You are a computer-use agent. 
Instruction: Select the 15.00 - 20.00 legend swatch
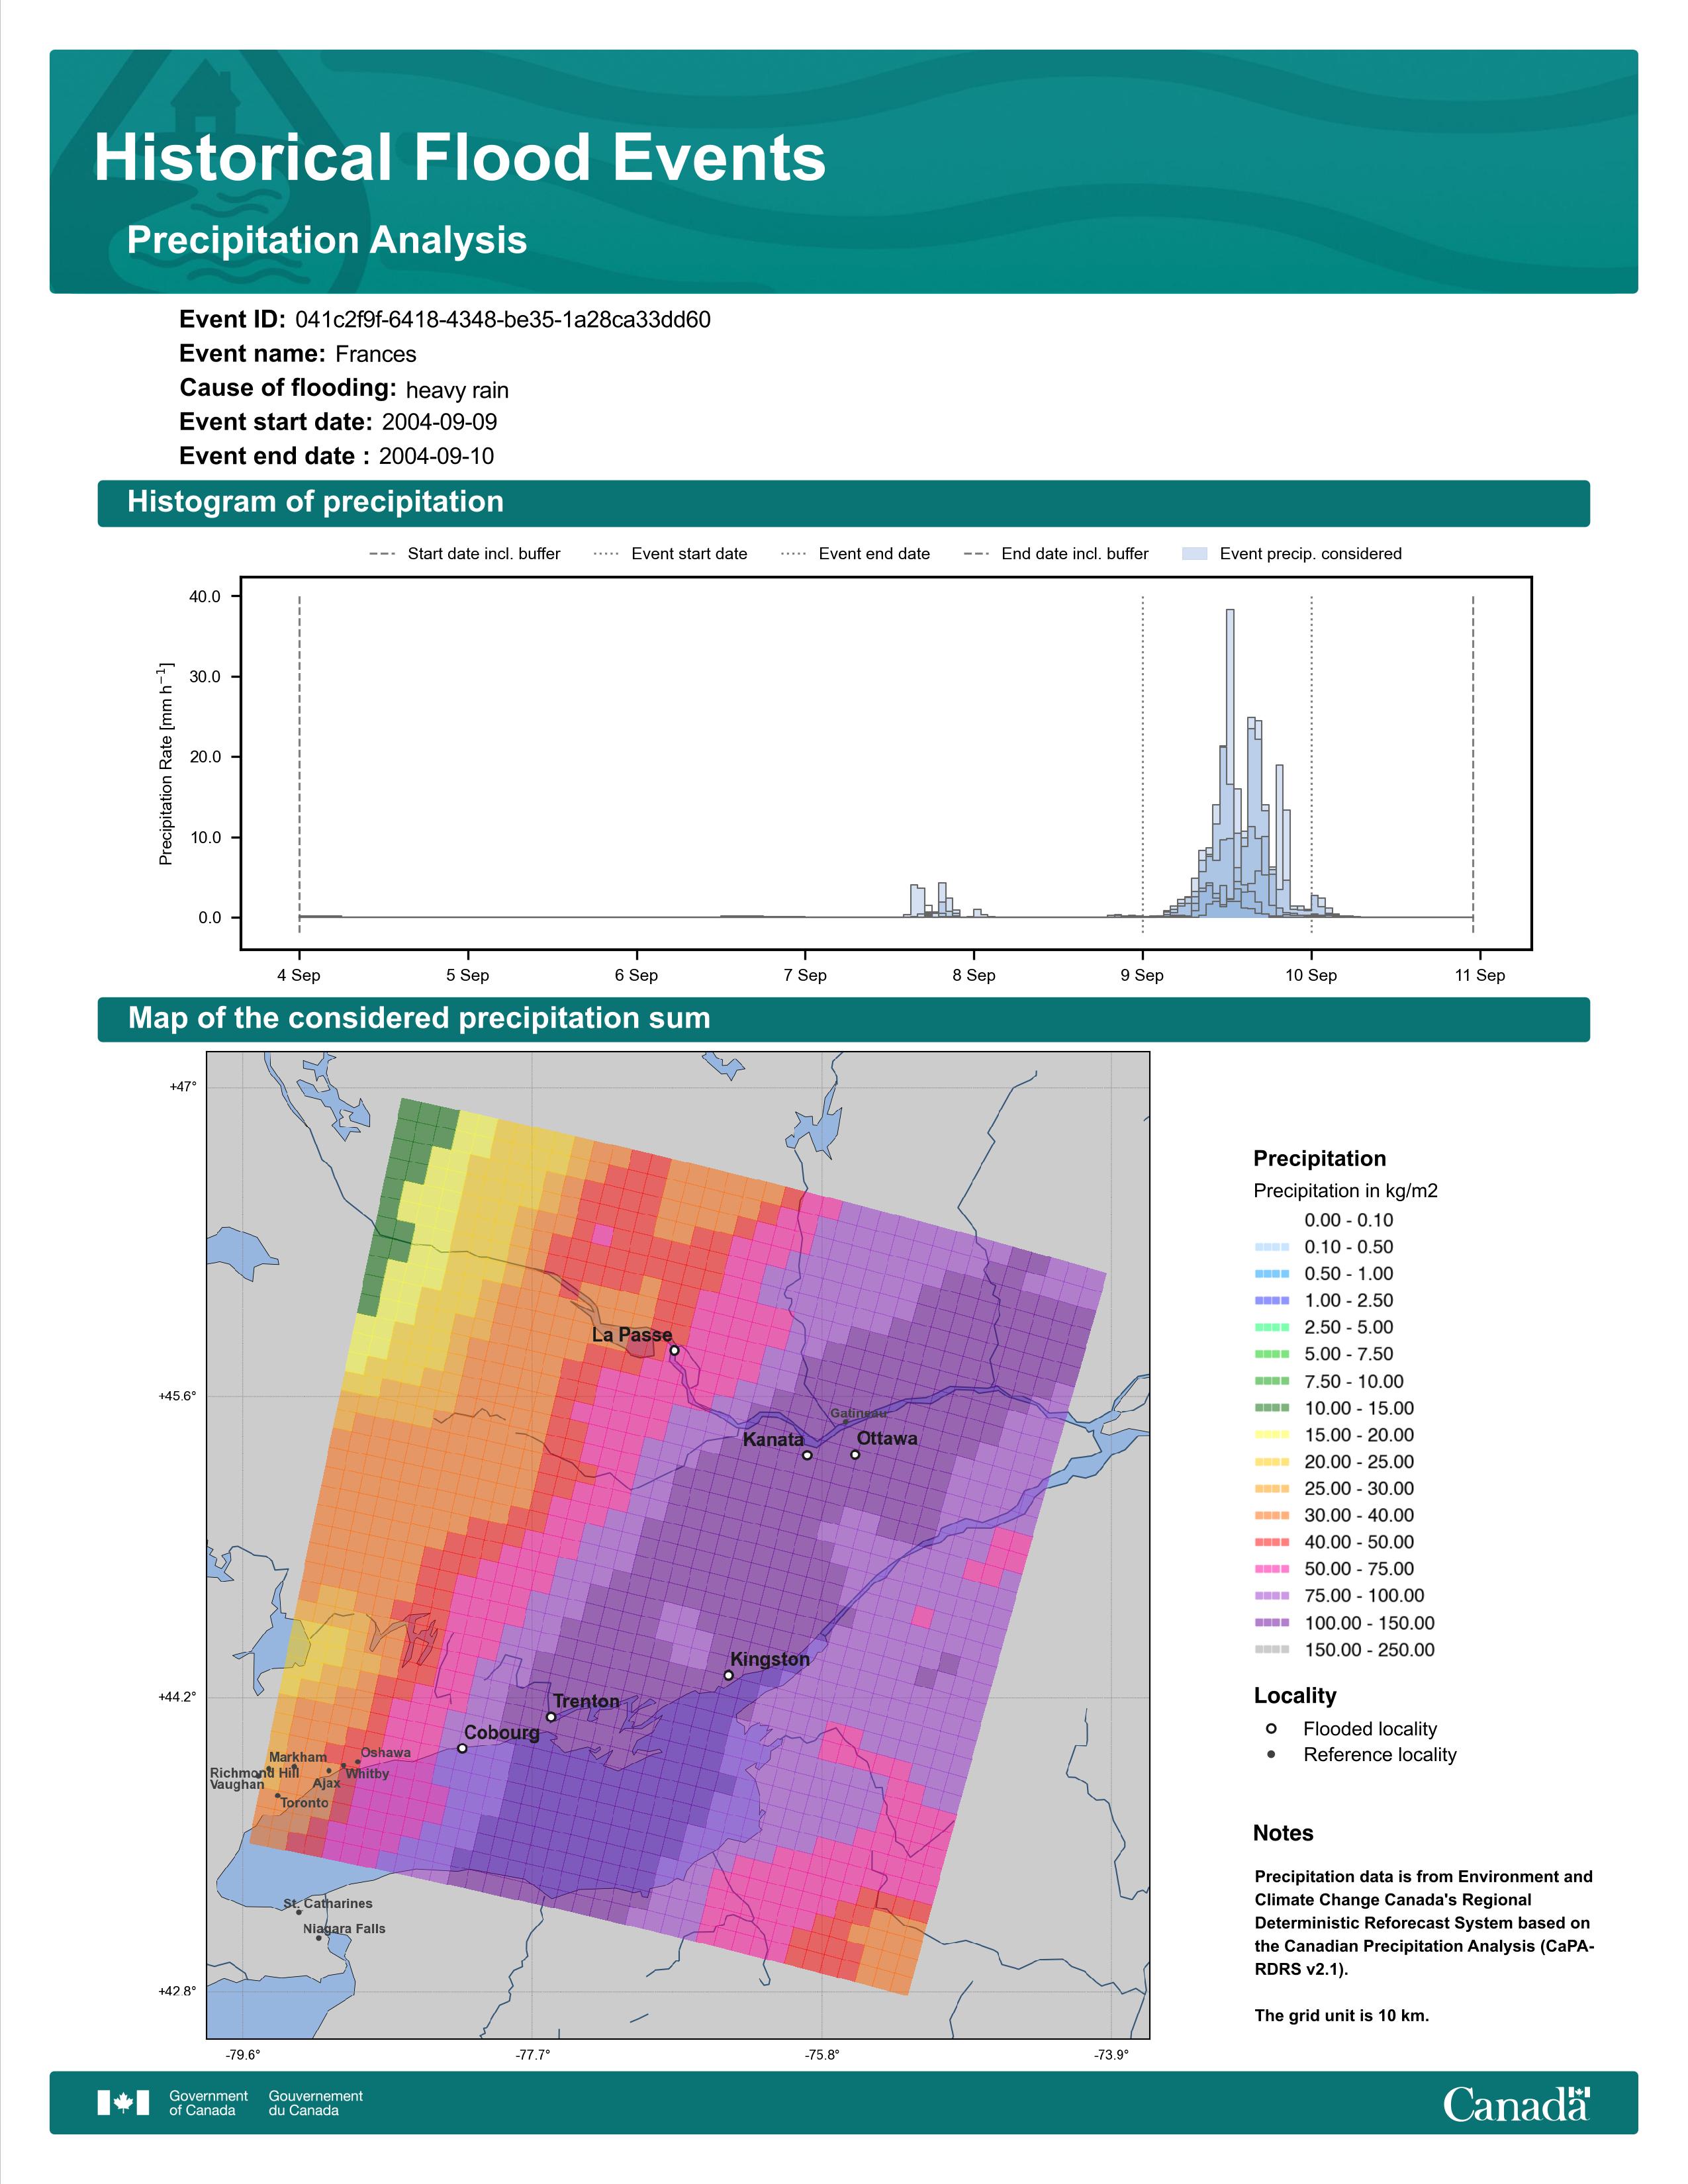point(1272,1435)
